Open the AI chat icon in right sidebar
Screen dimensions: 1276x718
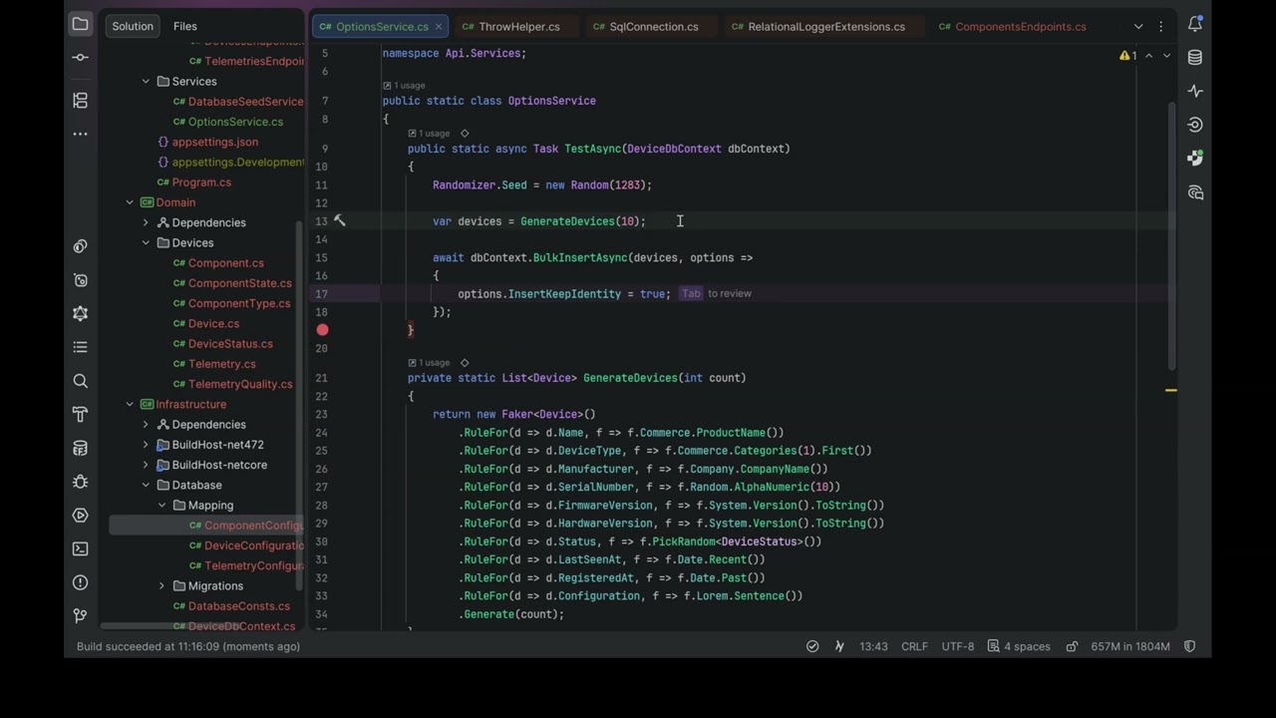(x=1195, y=191)
